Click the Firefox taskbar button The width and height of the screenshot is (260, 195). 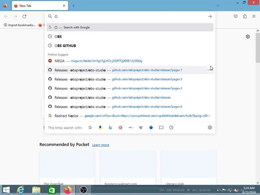coord(68,190)
